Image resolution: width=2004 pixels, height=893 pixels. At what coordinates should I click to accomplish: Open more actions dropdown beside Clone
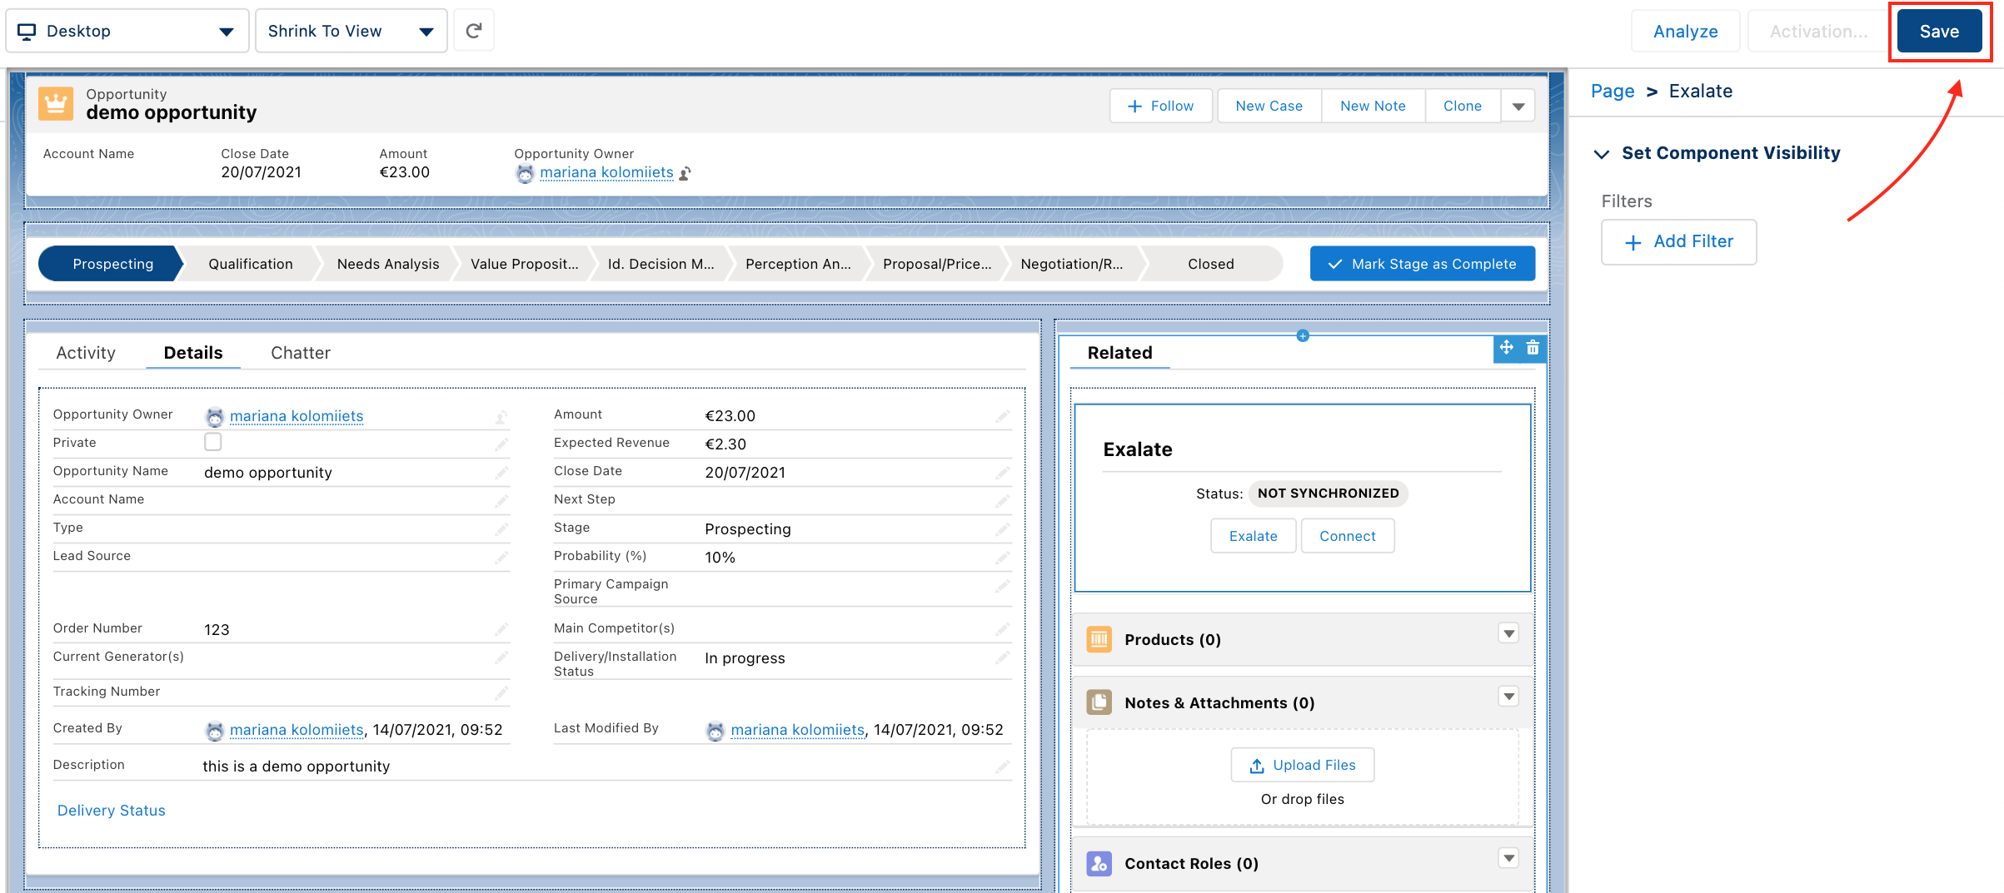tap(1518, 106)
